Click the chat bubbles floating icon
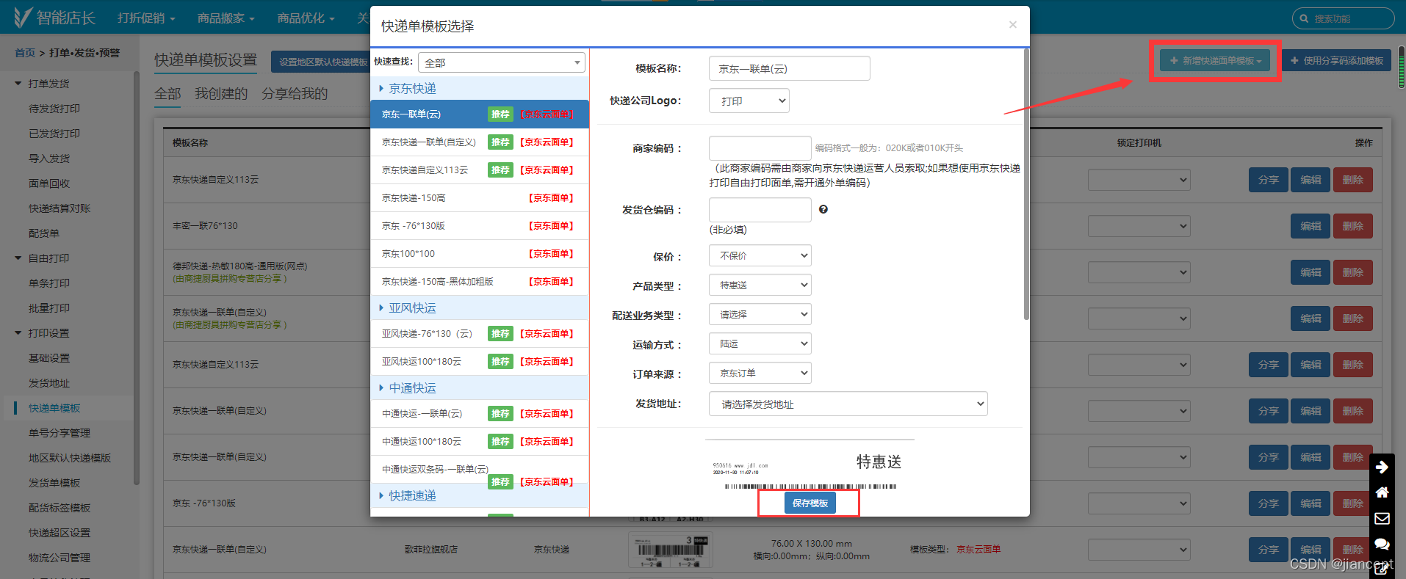This screenshot has width=1406, height=579. [1382, 544]
